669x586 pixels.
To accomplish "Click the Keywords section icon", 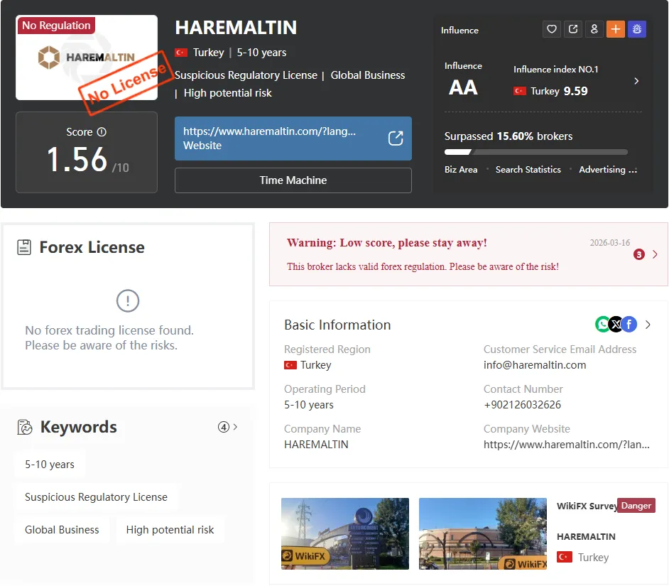I will (x=25, y=427).
